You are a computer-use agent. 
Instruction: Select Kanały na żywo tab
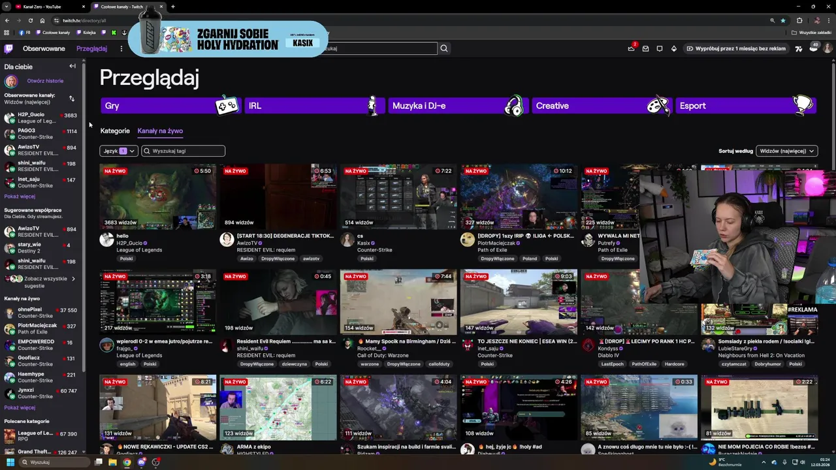click(160, 131)
